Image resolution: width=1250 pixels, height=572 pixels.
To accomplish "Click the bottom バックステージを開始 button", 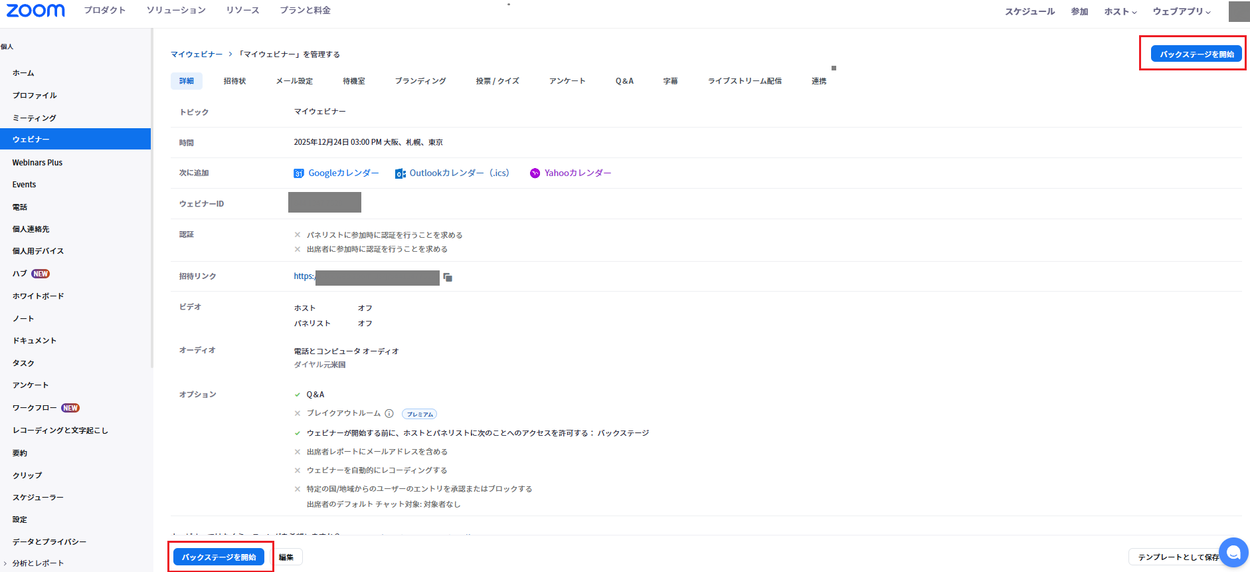I will pos(219,557).
